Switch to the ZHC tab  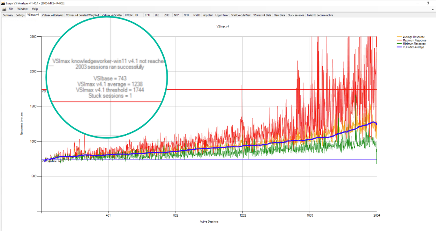click(167, 15)
